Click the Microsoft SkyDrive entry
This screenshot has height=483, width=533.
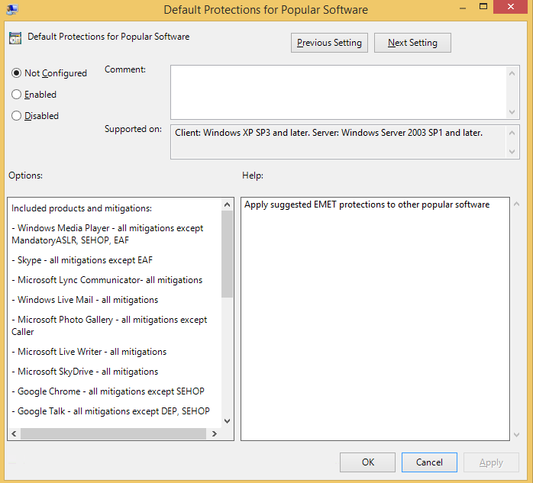[85, 372]
